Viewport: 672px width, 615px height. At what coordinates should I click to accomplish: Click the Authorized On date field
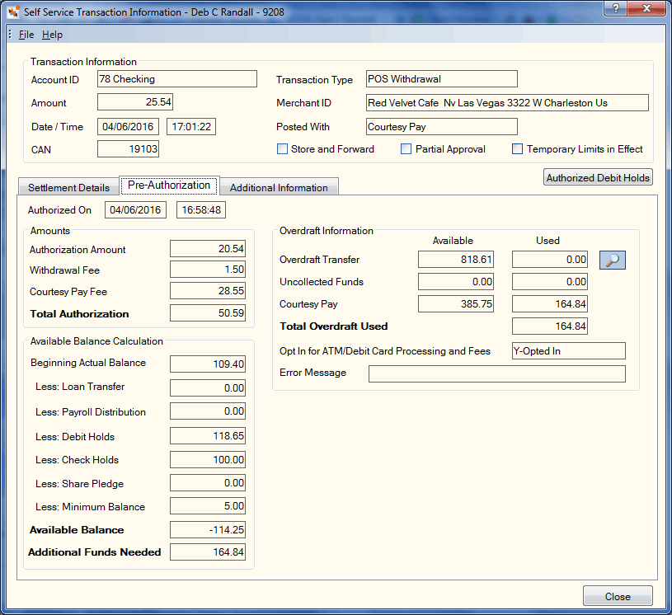[135, 210]
